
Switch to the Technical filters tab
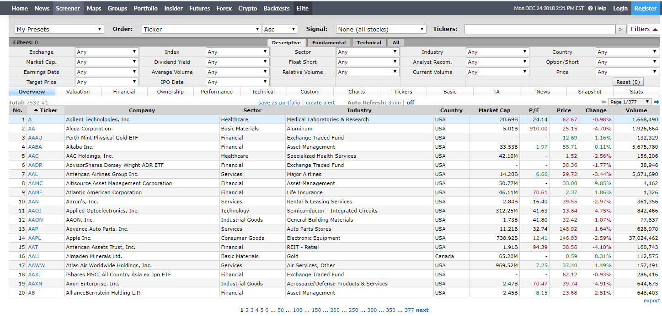click(x=369, y=42)
